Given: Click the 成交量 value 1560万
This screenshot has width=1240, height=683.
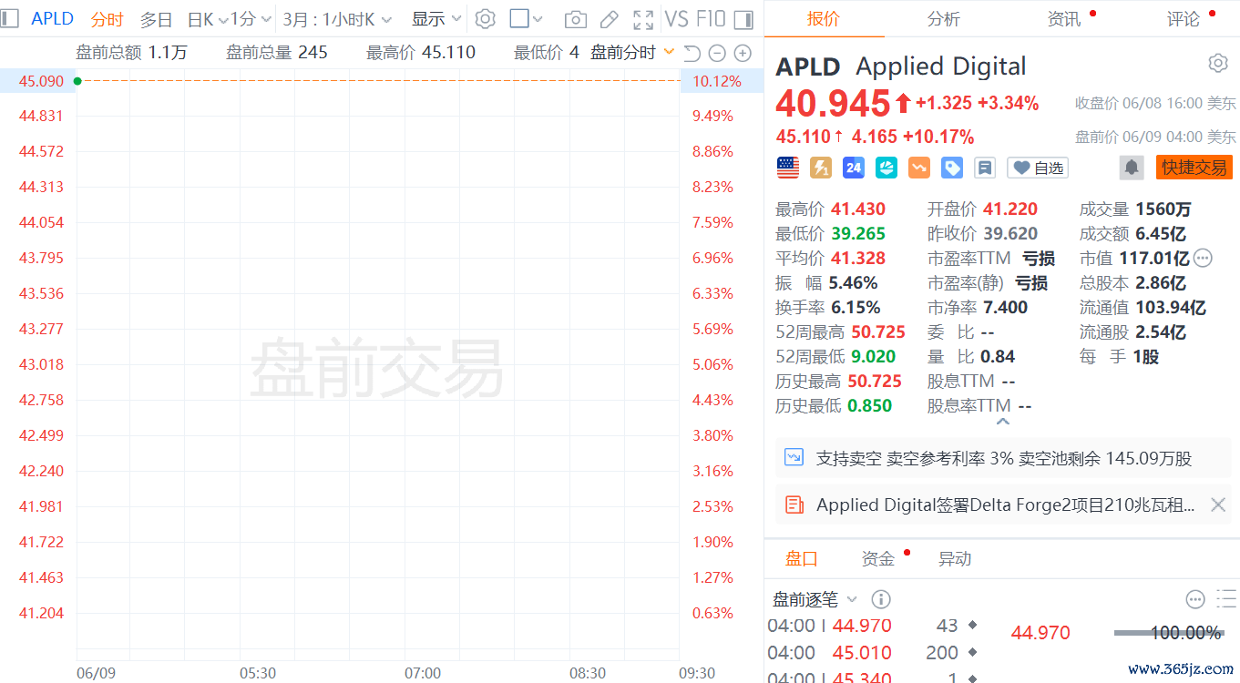Looking at the screenshot, I should click(x=1163, y=209).
